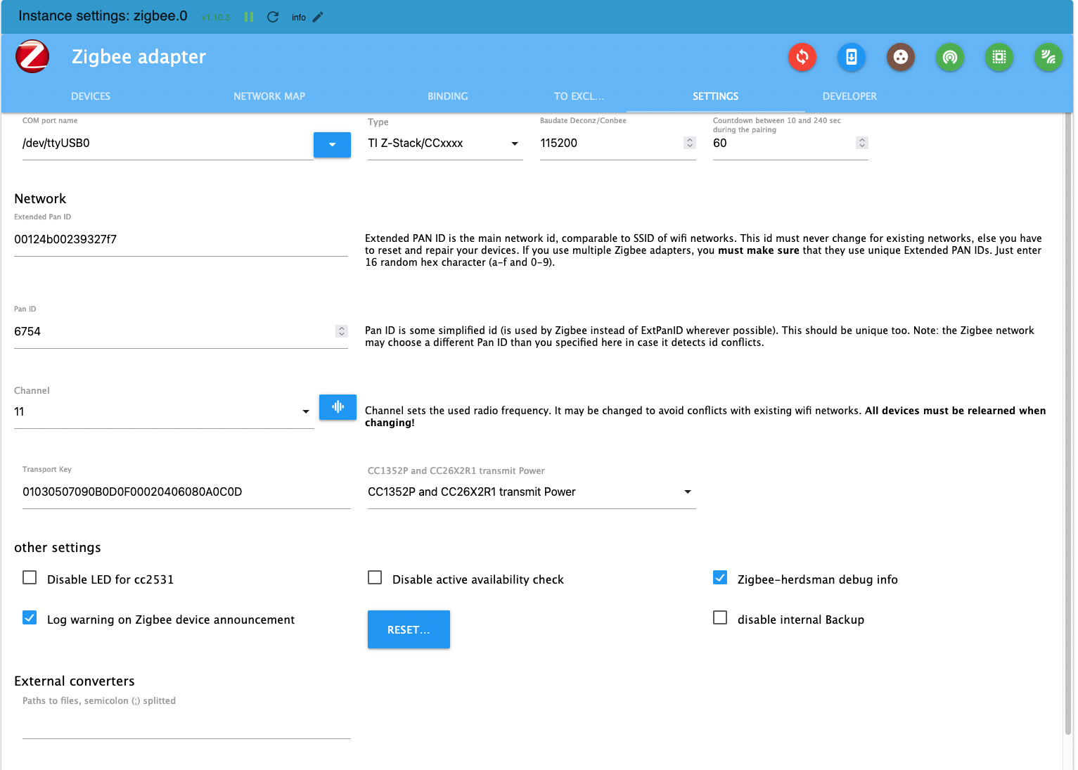Click the channel scan waveform button
Viewport: 1078px width, 770px height.
[338, 407]
